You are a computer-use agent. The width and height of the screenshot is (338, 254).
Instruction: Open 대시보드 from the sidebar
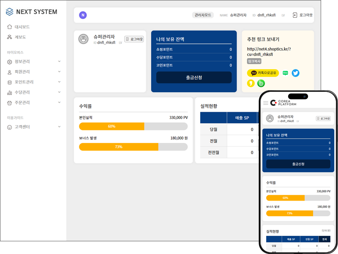click(22, 27)
